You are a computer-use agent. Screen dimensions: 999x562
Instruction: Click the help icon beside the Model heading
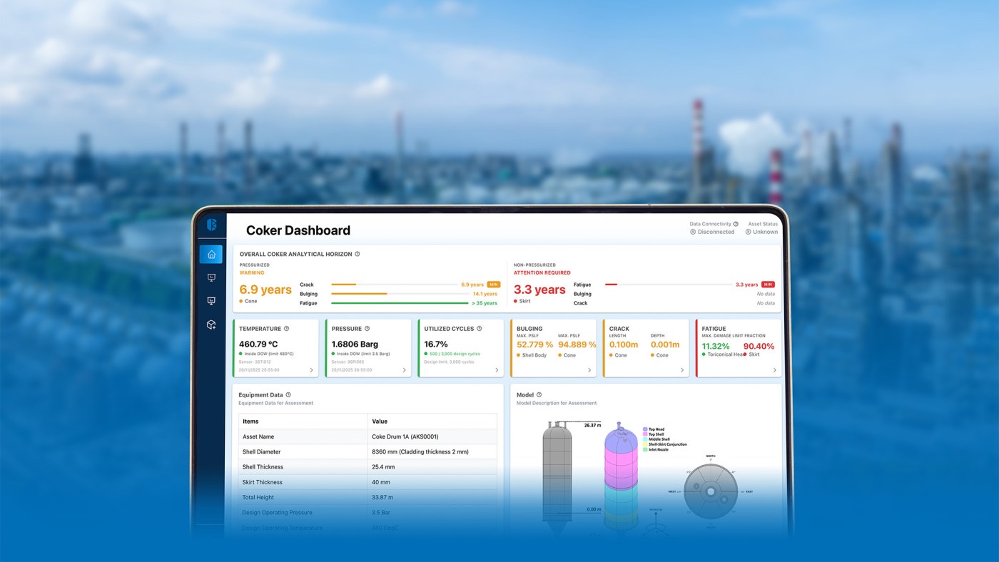coord(539,394)
